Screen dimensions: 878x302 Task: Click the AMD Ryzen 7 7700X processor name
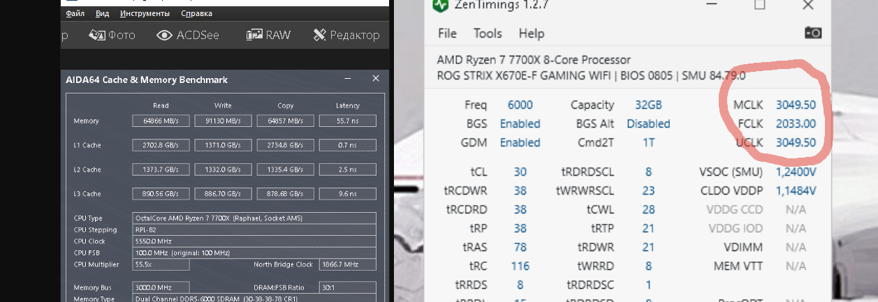click(x=534, y=60)
